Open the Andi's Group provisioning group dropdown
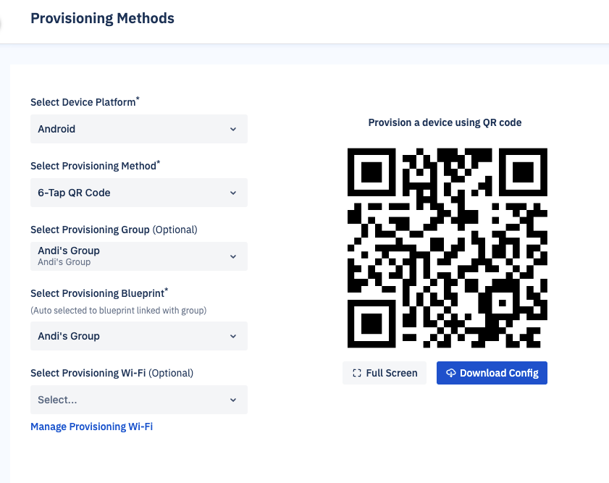 tap(138, 256)
